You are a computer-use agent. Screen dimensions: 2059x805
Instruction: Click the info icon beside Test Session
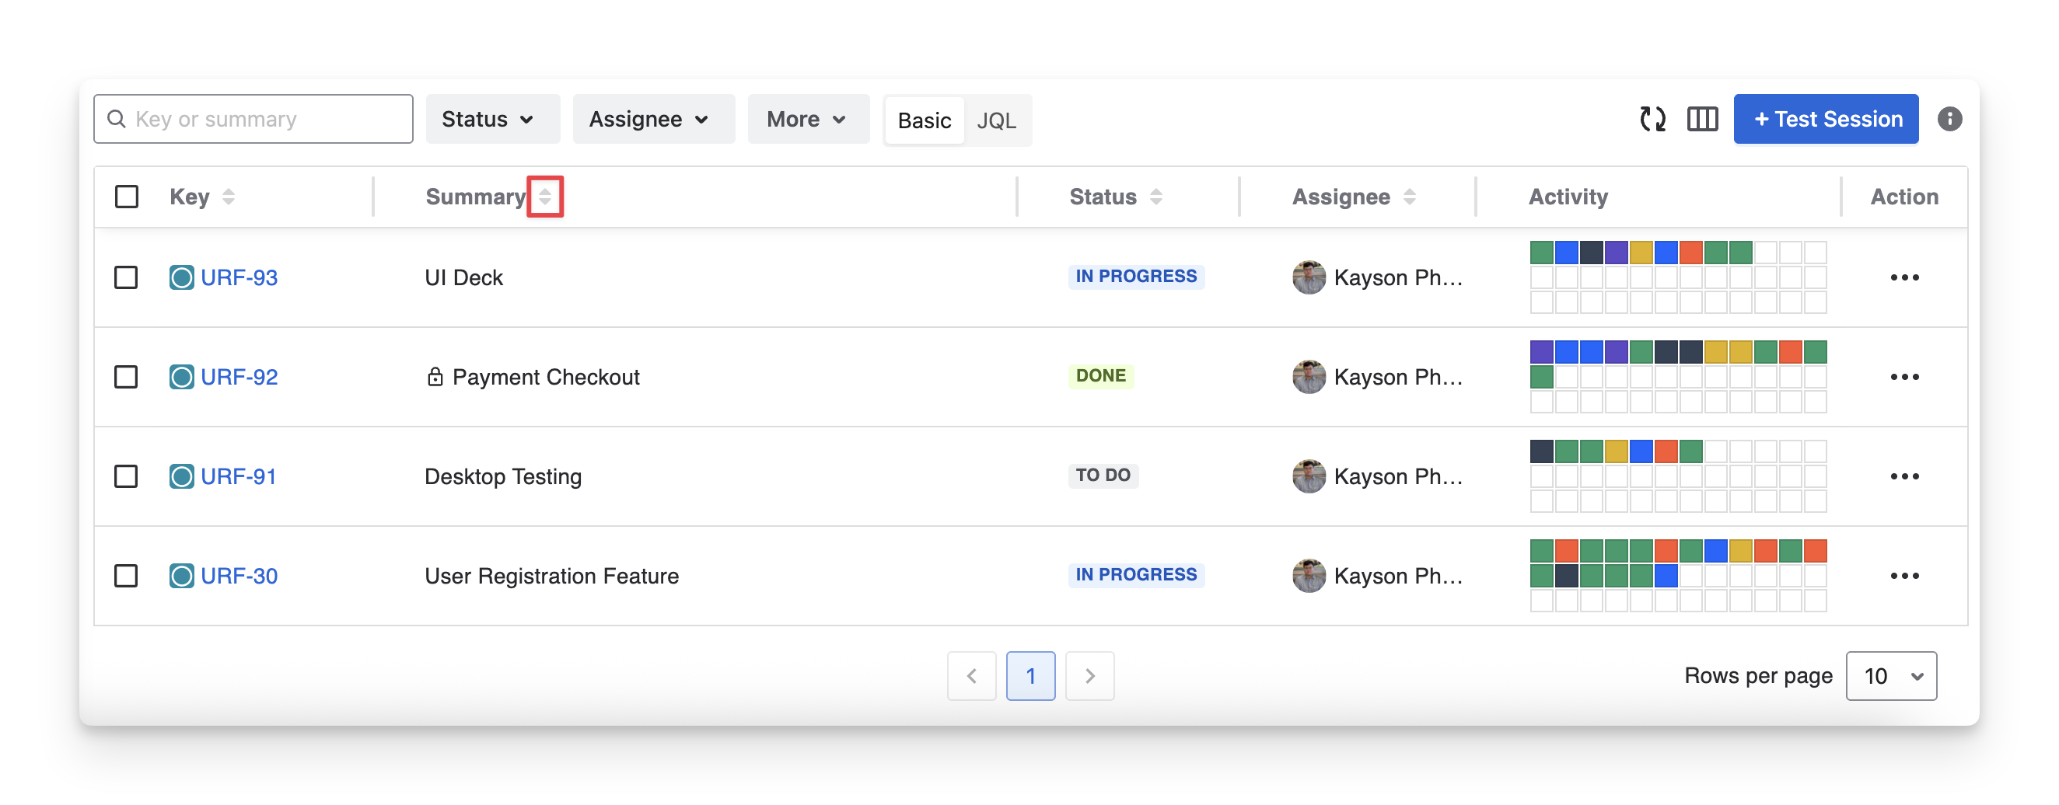tap(1949, 119)
